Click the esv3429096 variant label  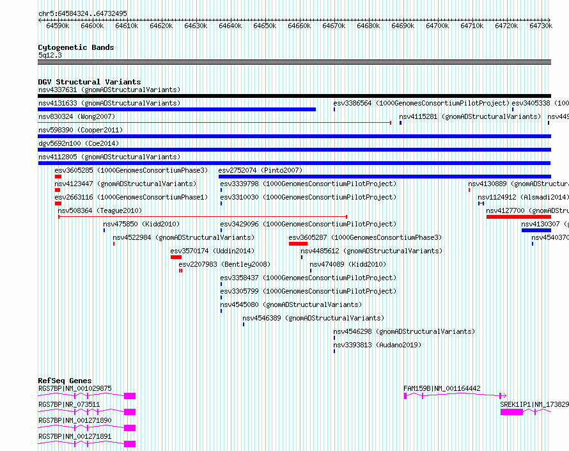308,224
